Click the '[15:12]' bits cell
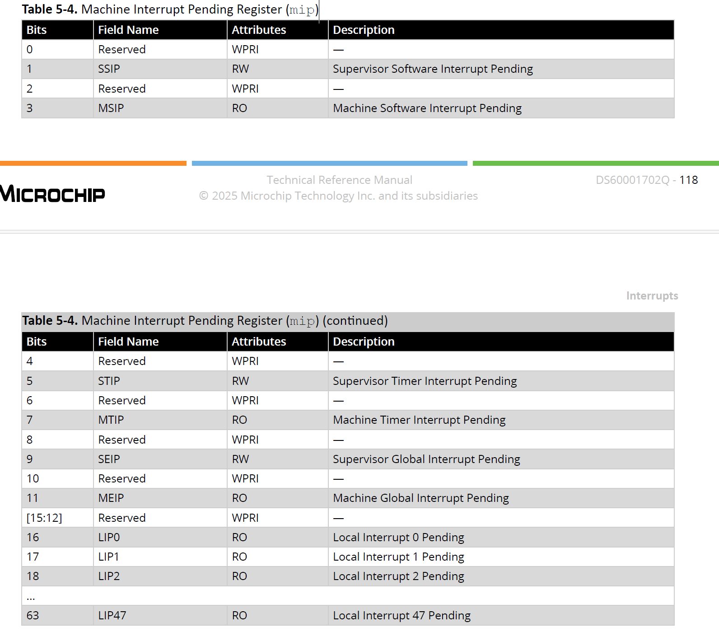The height and width of the screenshot is (632, 719). (x=57, y=518)
